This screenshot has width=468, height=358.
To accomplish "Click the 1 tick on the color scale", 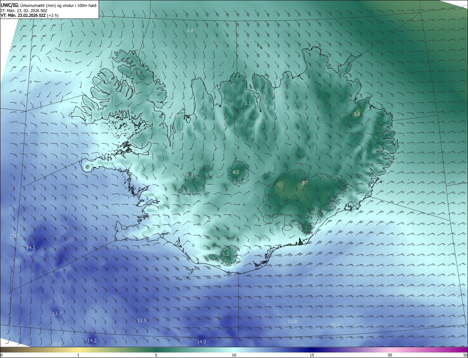I will [78, 355].
